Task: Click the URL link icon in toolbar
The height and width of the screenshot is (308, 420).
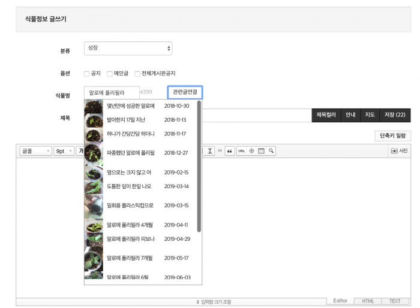Action: pyautogui.click(x=241, y=151)
